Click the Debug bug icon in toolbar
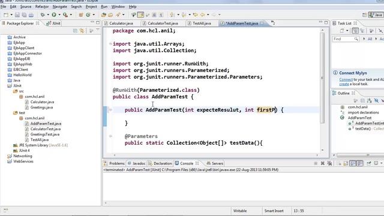This screenshot has height=216, width=384. 43,14
